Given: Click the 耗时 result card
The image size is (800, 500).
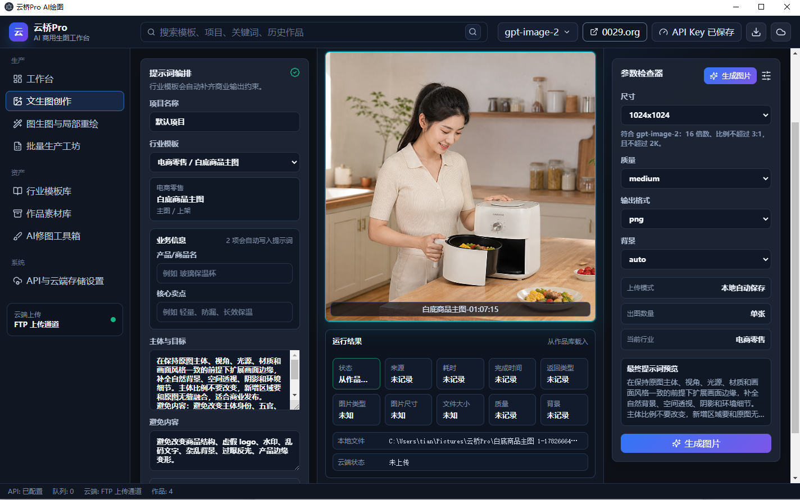Looking at the screenshot, I should (460, 374).
